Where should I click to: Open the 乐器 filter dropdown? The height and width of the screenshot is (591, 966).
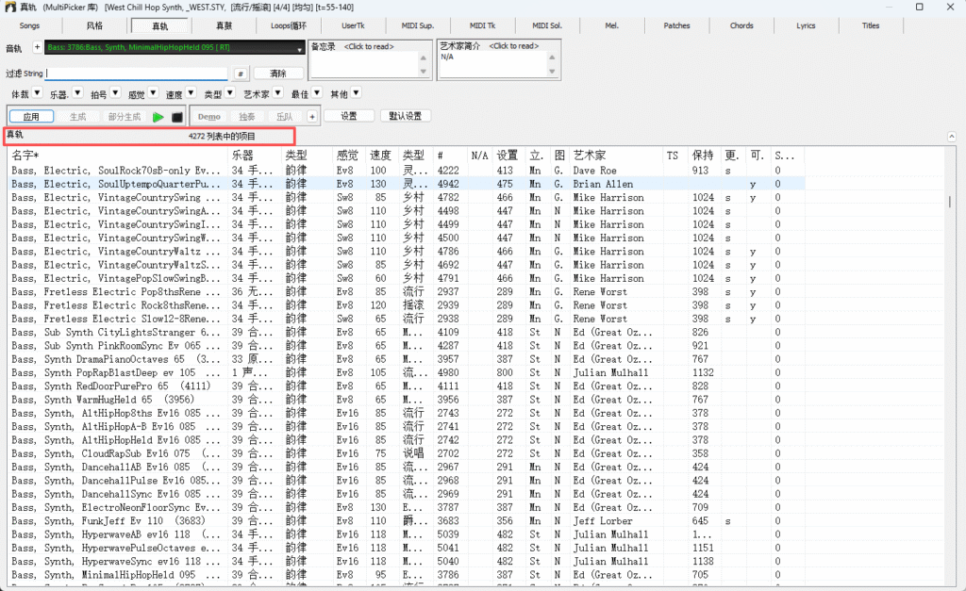pos(75,93)
